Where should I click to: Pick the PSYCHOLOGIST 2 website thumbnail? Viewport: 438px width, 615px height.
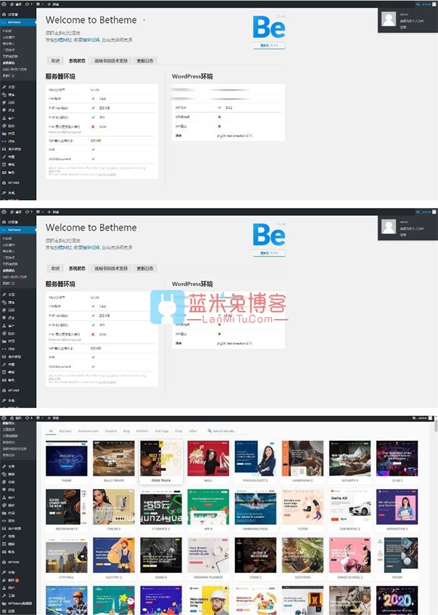click(x=255, y=458)
